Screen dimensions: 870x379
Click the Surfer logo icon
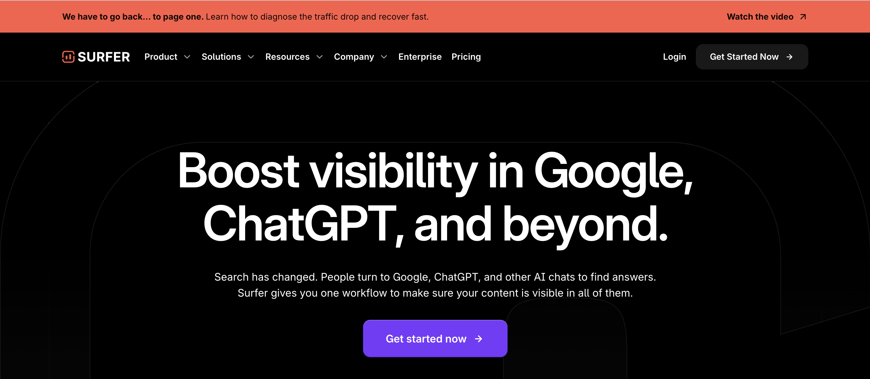(68, 57)
